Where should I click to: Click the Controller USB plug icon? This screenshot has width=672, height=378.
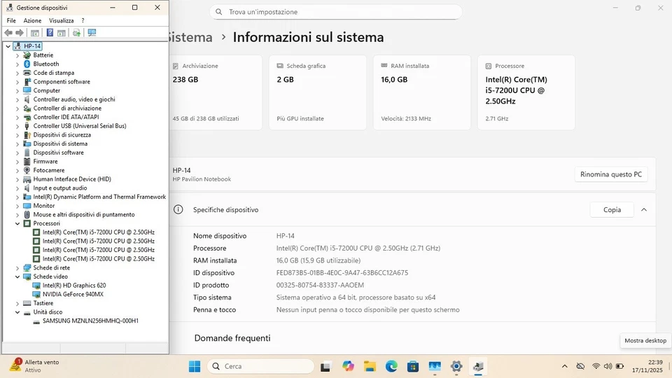[27, 126]
